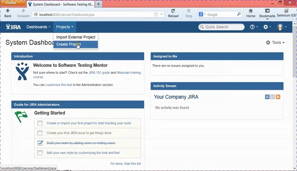297x171 pixels.
Task: Open the administration gear menu
Action: pyautogui.click(x=266, y=27)
